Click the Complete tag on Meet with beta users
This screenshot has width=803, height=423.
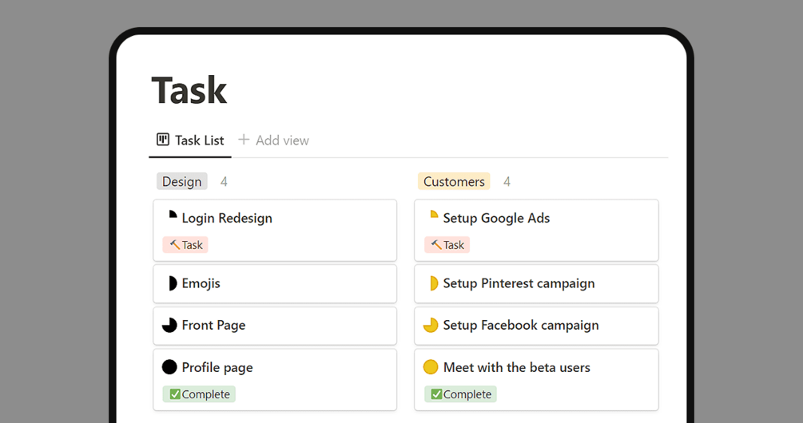[x=460, y=394]
